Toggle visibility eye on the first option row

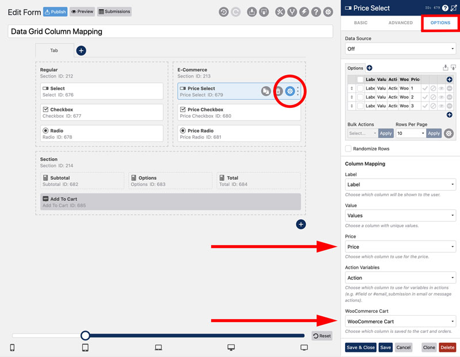443,89
